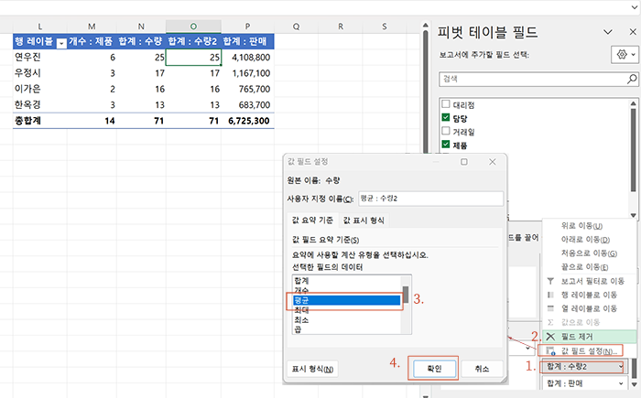Click the 취소 button
This screenshot has width=641, height=398.
point(482,369)
